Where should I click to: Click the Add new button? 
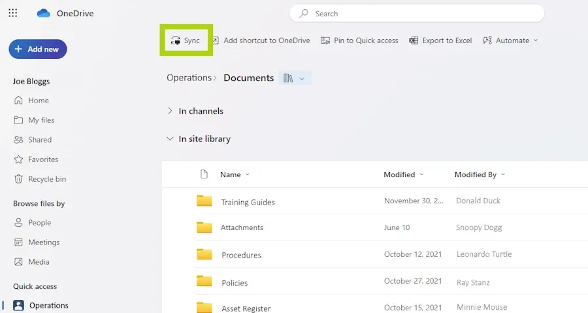[37, 49]
